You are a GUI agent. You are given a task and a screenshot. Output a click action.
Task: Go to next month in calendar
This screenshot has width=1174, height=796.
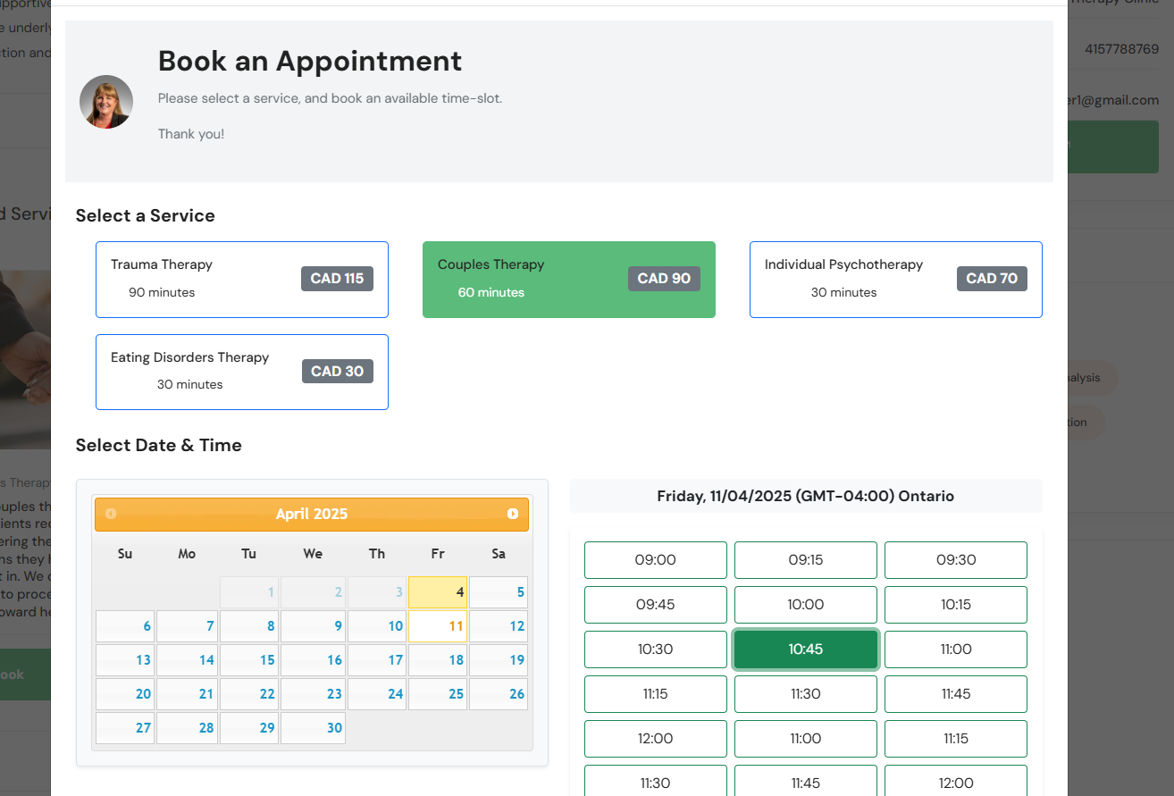click(x=513, y=514)
